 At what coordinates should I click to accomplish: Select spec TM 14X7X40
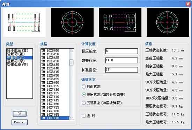pos(55,97)
